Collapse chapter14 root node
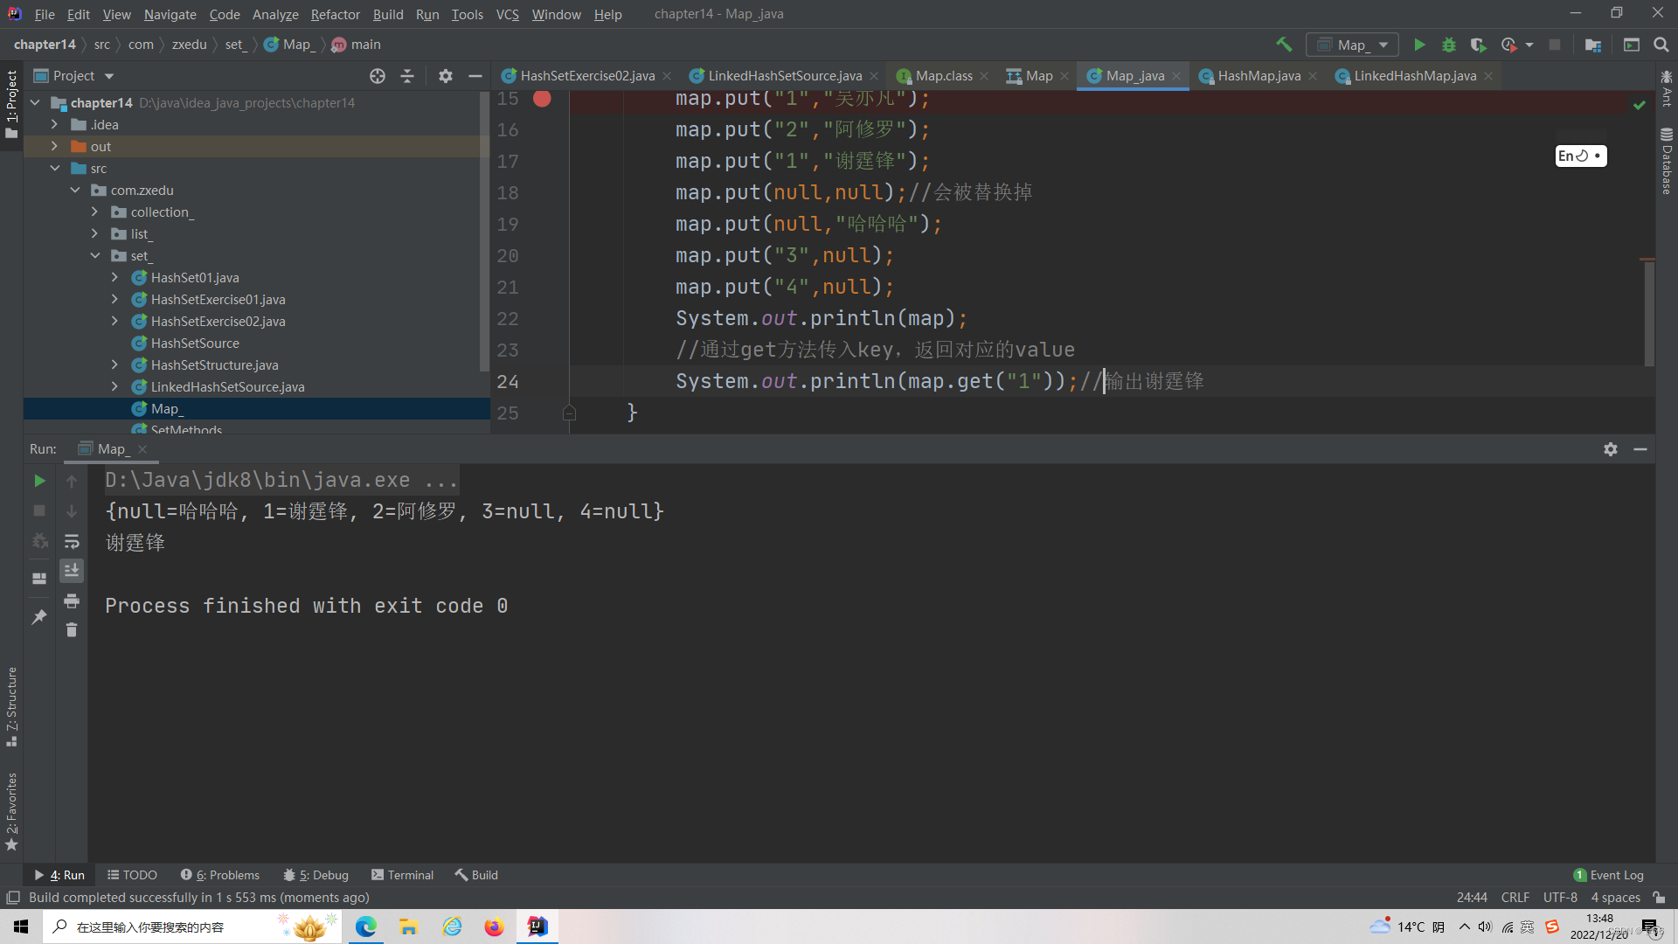1678x944 pixels. (35, 103)
